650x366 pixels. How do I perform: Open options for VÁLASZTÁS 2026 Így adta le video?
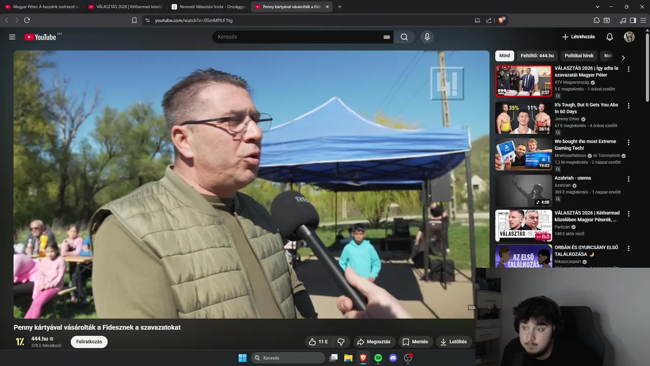(x=629, y=69)
